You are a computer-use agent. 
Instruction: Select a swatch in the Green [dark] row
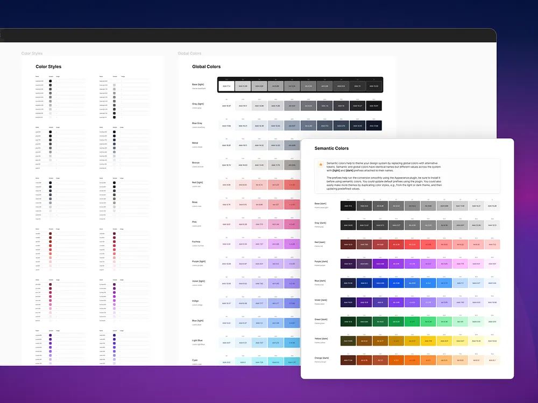[x=377, y=321]
